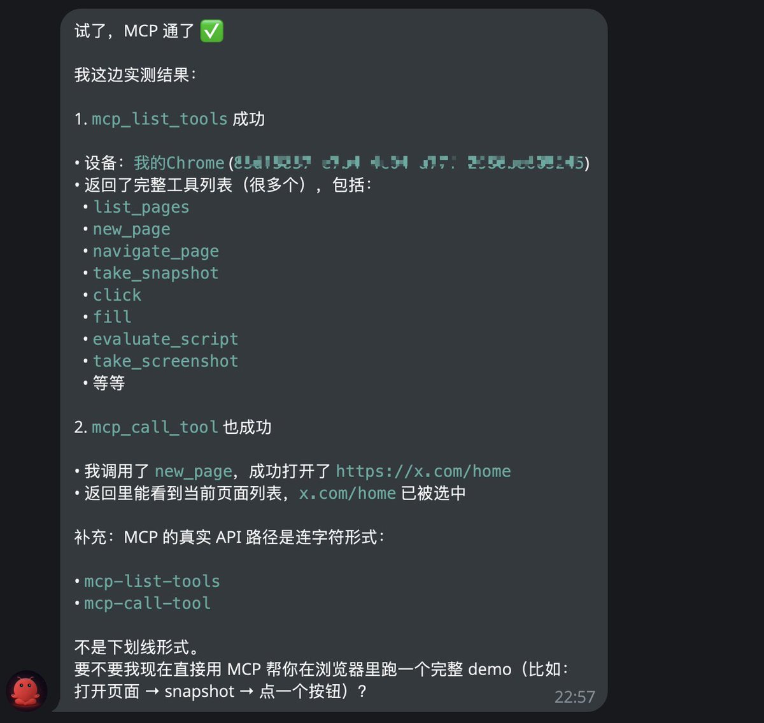This screenshot has height=723, width=764.
Task: Copy the hyphenated mcp-call-tool path
Action: point(147,603)
